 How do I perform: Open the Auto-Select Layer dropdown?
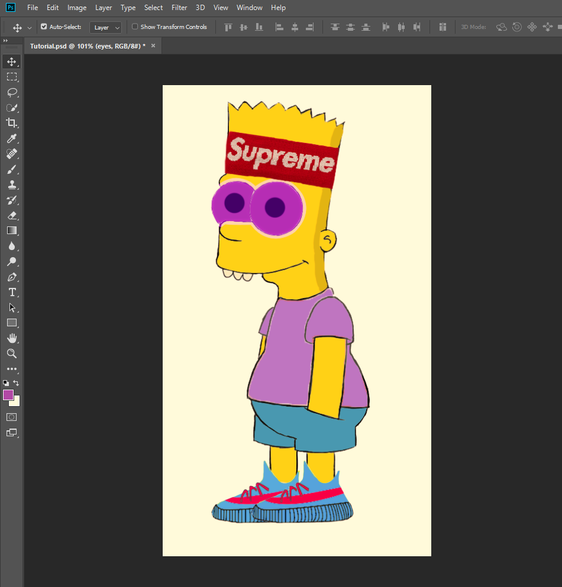coord(106,27)
